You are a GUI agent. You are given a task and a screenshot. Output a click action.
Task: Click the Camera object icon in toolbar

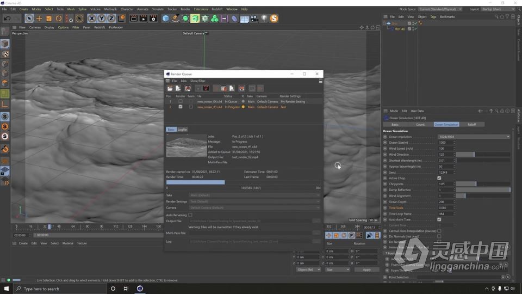pos(254,19)
